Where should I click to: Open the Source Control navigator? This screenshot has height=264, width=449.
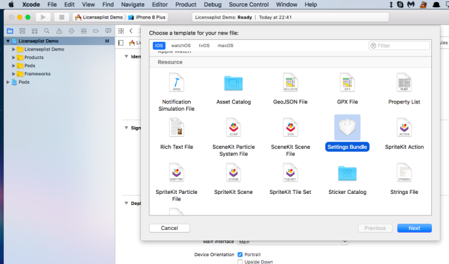(x=22, y=31)
